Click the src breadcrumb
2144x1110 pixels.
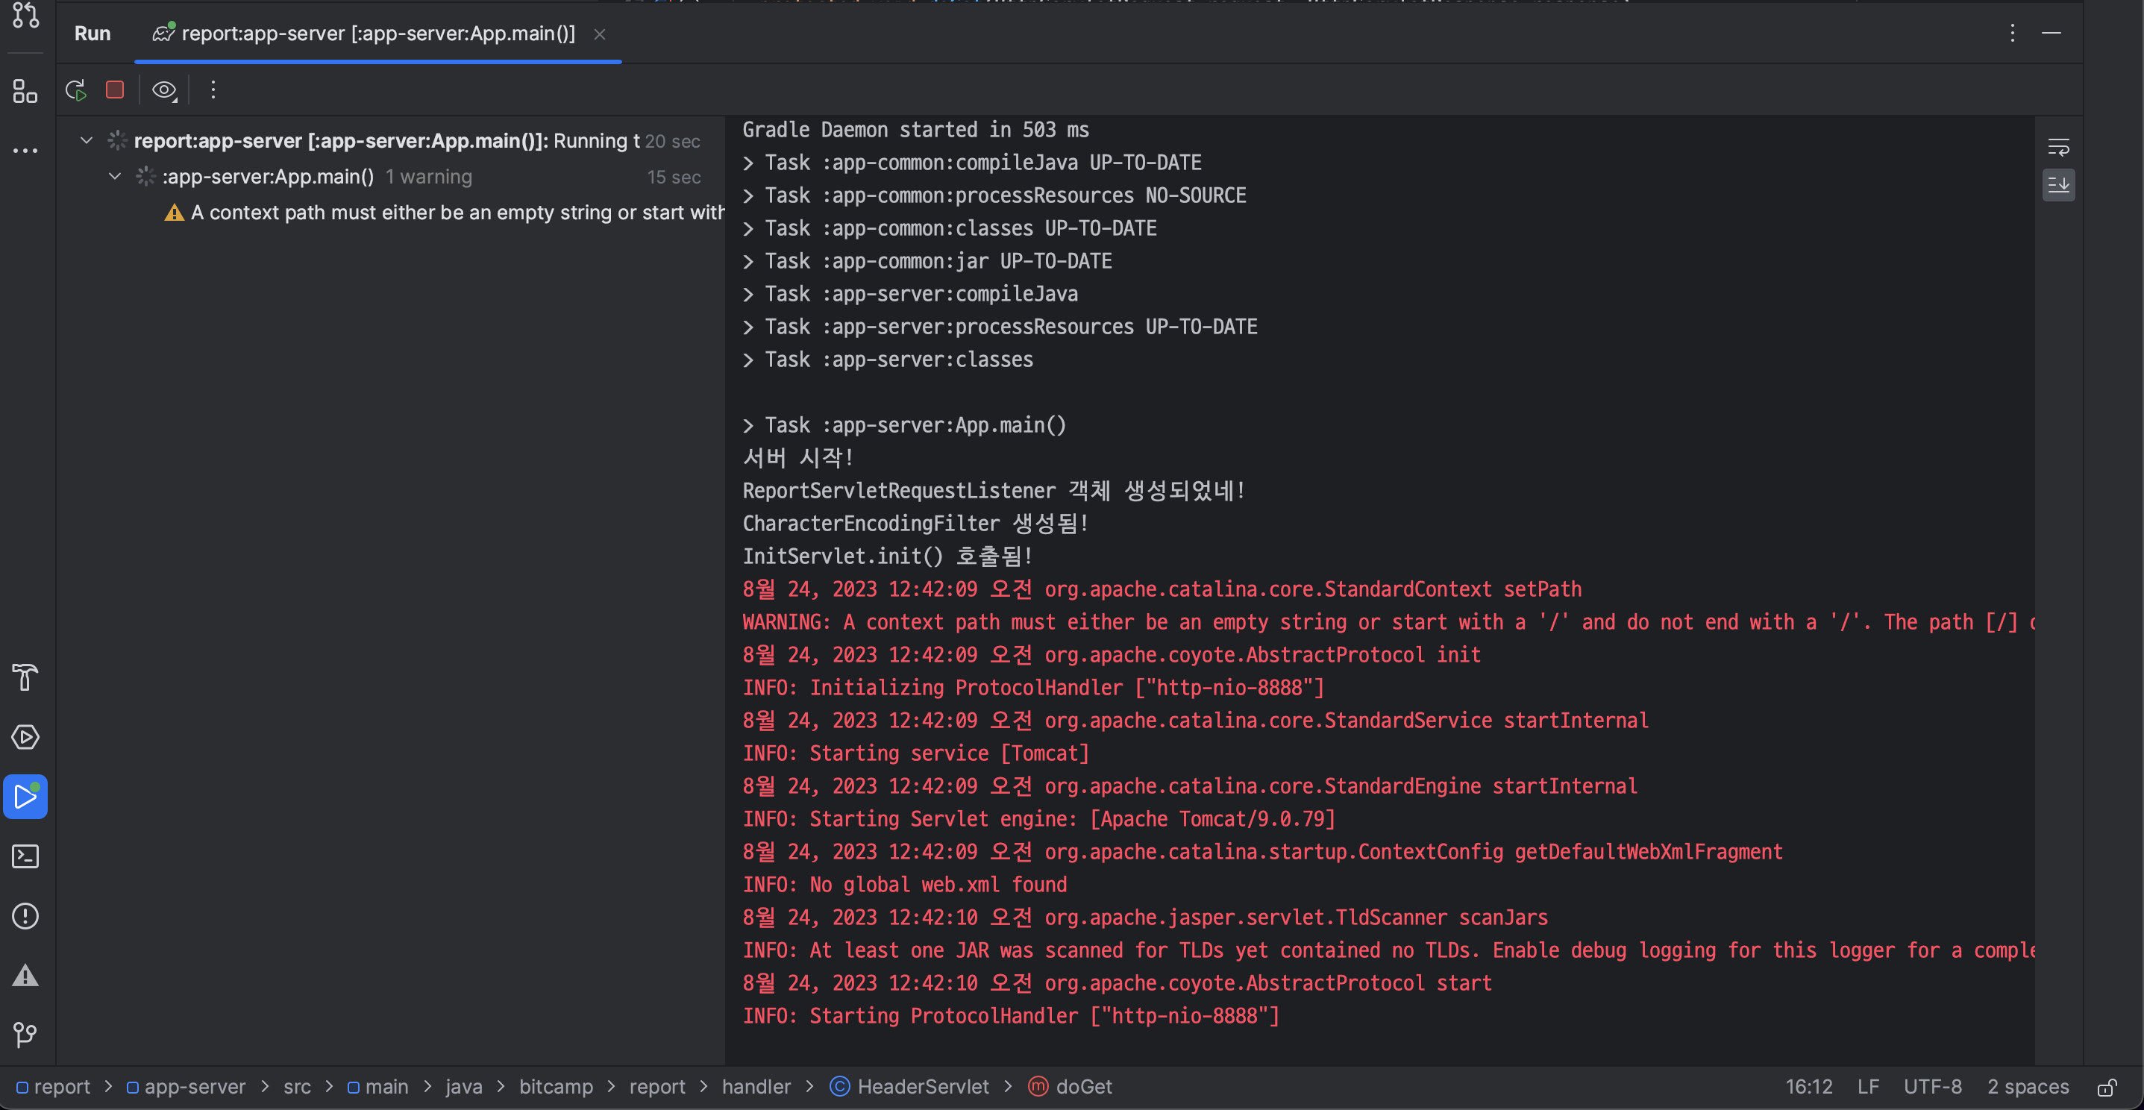pos(297,1087)
